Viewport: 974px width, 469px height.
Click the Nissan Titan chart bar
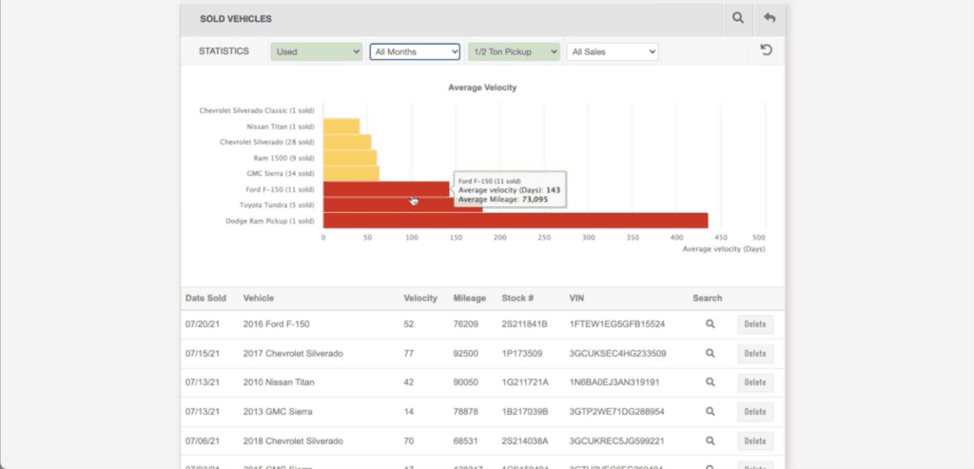click(341, 127)
